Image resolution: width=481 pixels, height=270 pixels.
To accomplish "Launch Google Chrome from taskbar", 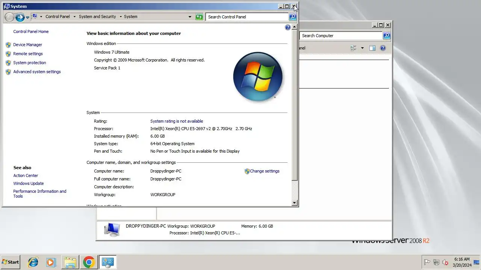I will pyautogui.click(x=89, y=262).
